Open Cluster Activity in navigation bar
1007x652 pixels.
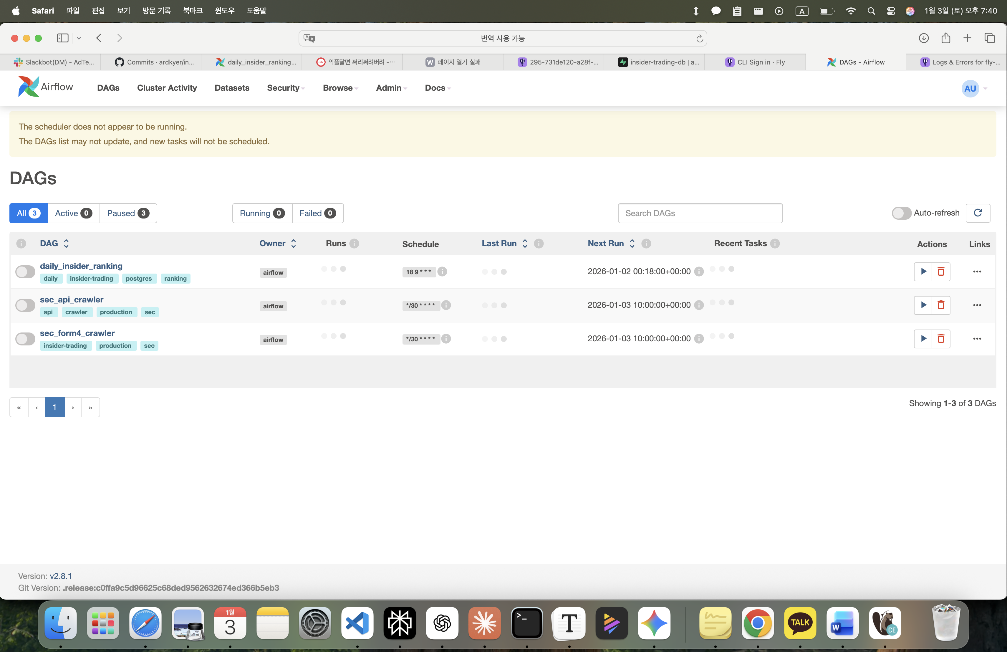pos(167,88)
